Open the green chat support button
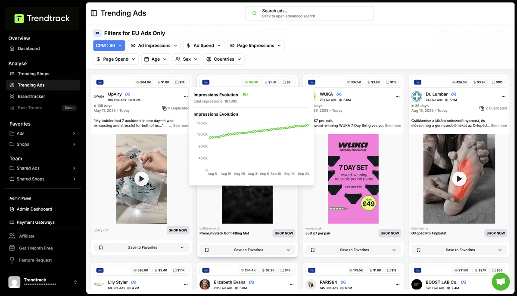517x296 pixels. [501, 282]
